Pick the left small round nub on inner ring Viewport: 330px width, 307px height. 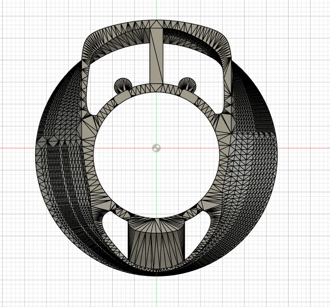click(x=123, y=85)
